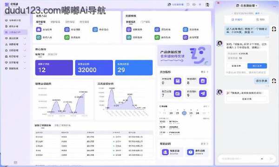The image size is (279, 167).
Task: Click the collapse-menu icon at the sidebar bottom
Action: tap(15, 162)
